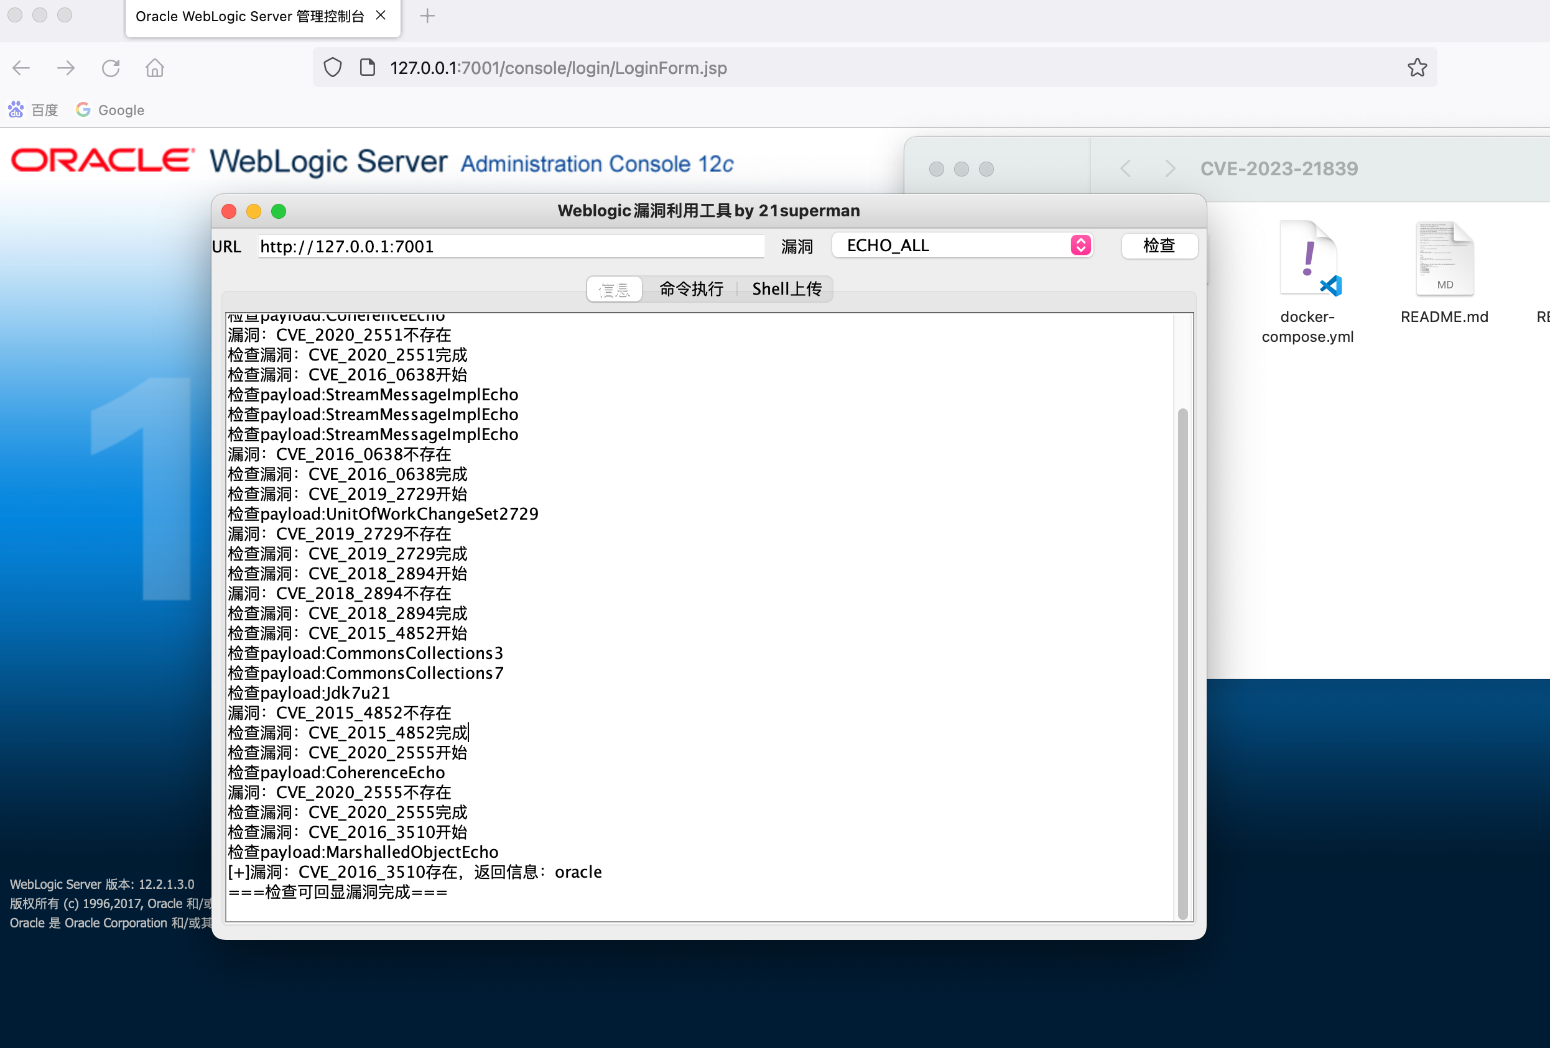Open a new browser tab with plus
Viewport: 1550px width, 1048px height.
point(427,16)
